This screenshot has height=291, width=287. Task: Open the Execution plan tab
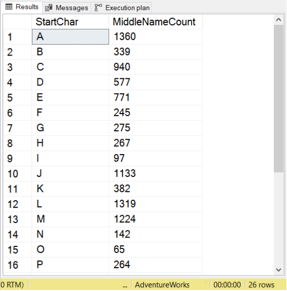(x=121, y=8)
